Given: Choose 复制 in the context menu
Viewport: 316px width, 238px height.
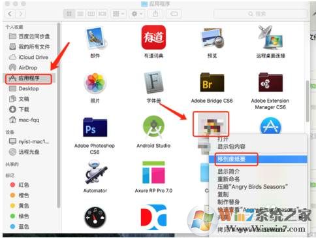Looking at the screenshot, I should (x=223, y=194).
